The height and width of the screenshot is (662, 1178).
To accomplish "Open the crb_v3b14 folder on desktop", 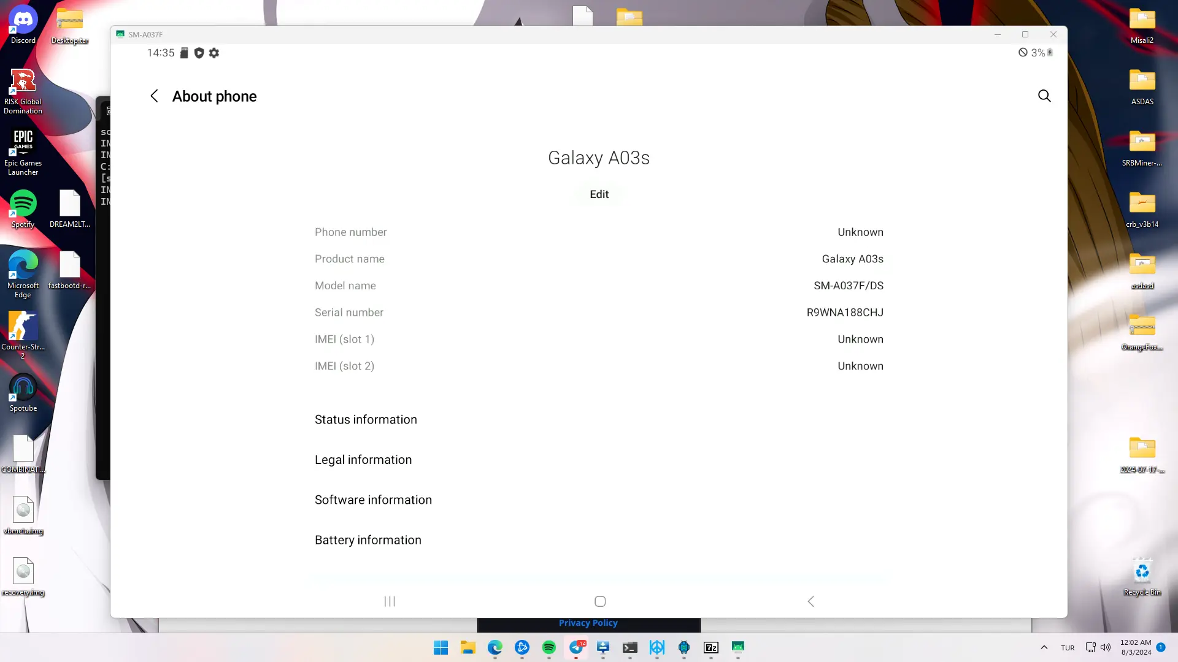I will click(x=1142, y=209).
